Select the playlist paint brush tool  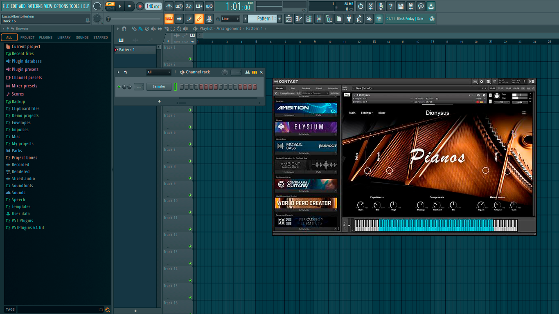[140, 29]
